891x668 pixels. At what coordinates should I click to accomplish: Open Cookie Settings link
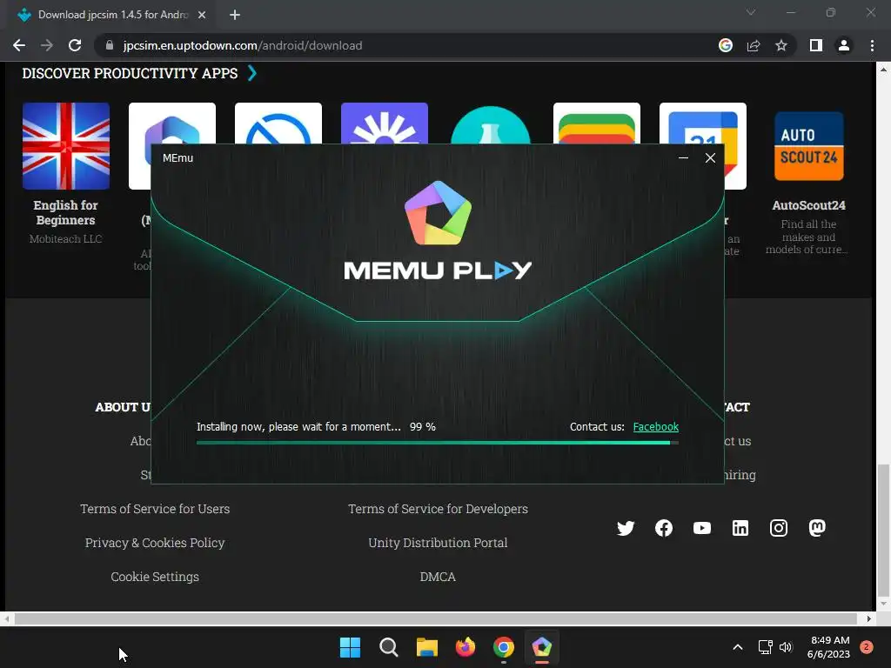(155, 578)
